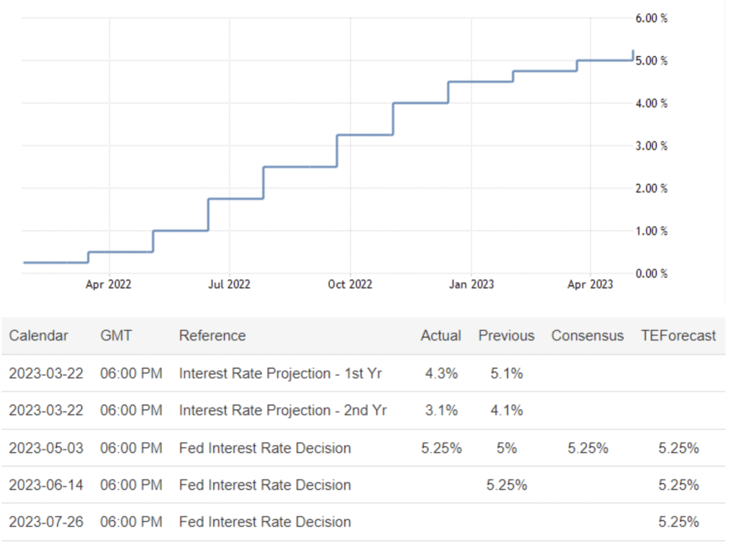Open Interest Rate Projection - 1st Yr link
This screenshot has width=732, height=545.
[280, 373]
